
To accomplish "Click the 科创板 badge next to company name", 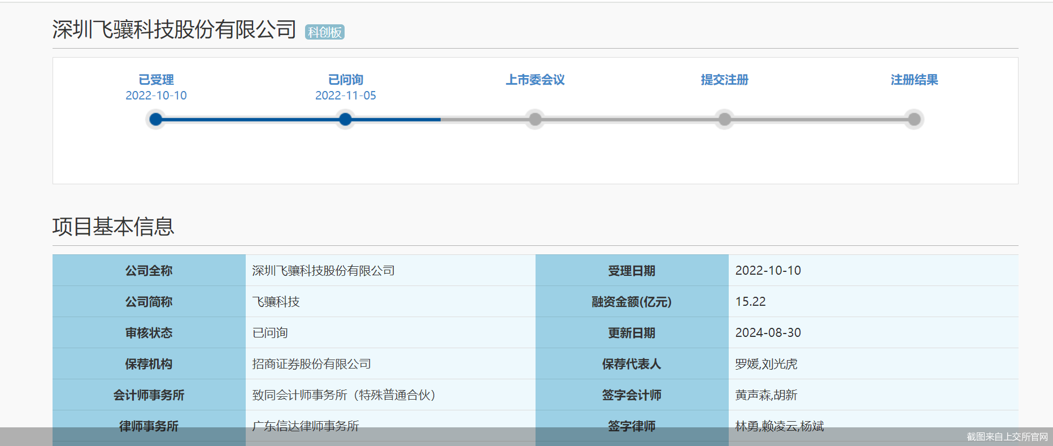I will point(324,32).
